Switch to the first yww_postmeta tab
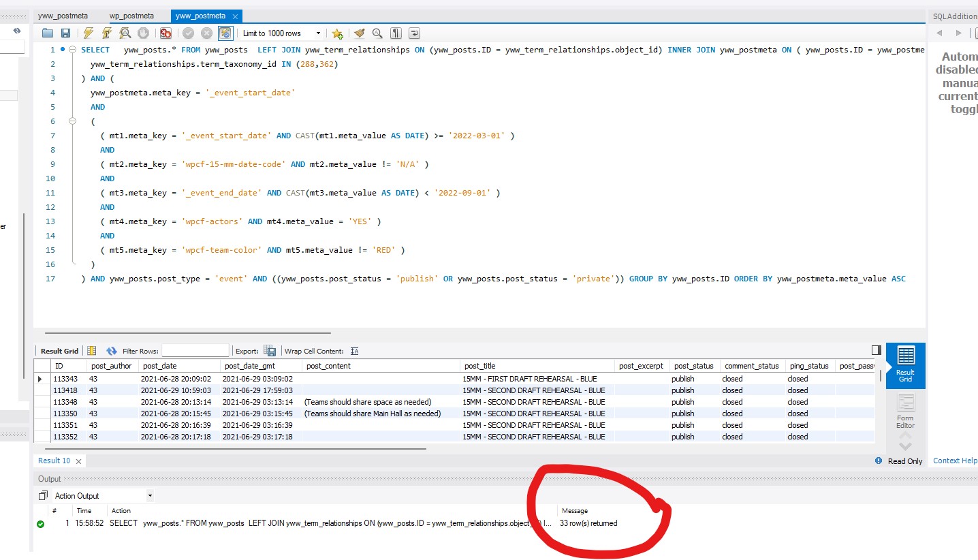This screenshot has height=560, width=978. 63,16
